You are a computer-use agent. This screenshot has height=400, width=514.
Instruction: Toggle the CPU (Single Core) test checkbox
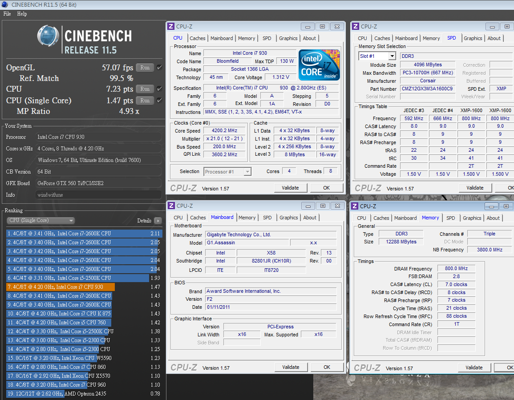pos(160,100)
